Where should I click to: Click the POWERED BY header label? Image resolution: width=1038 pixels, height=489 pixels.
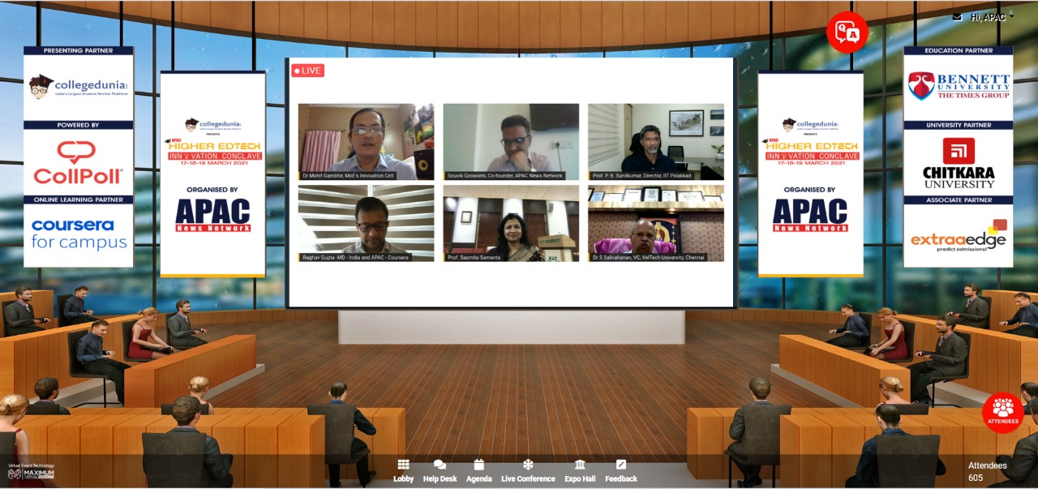(79, 125)
